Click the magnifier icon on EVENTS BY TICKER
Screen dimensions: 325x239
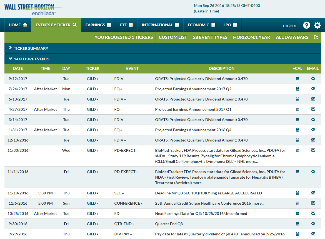pyautogui.click(x=74, y=24)
